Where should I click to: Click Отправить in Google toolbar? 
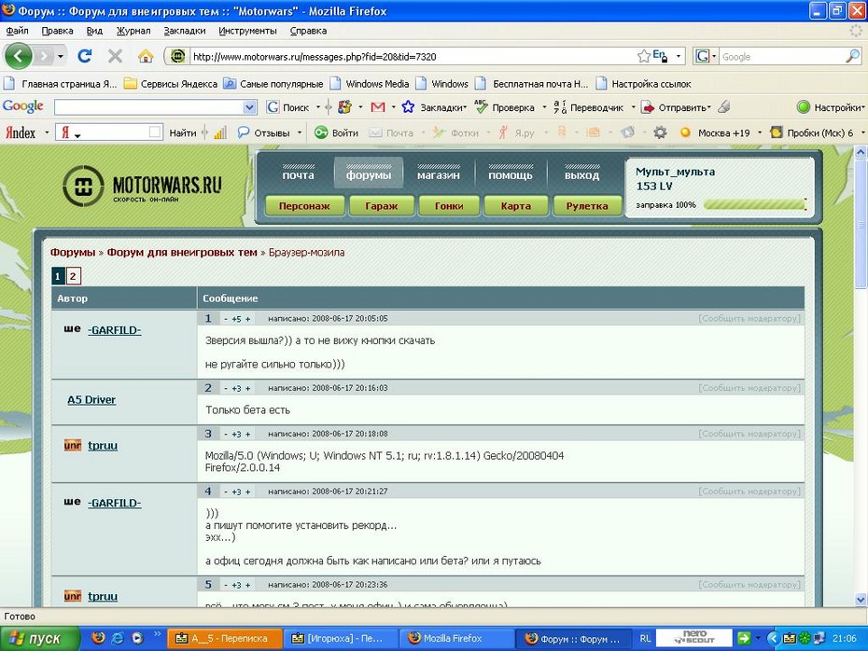[676, 107]
